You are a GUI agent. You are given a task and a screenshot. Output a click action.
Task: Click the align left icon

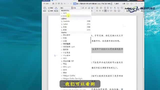97,11
